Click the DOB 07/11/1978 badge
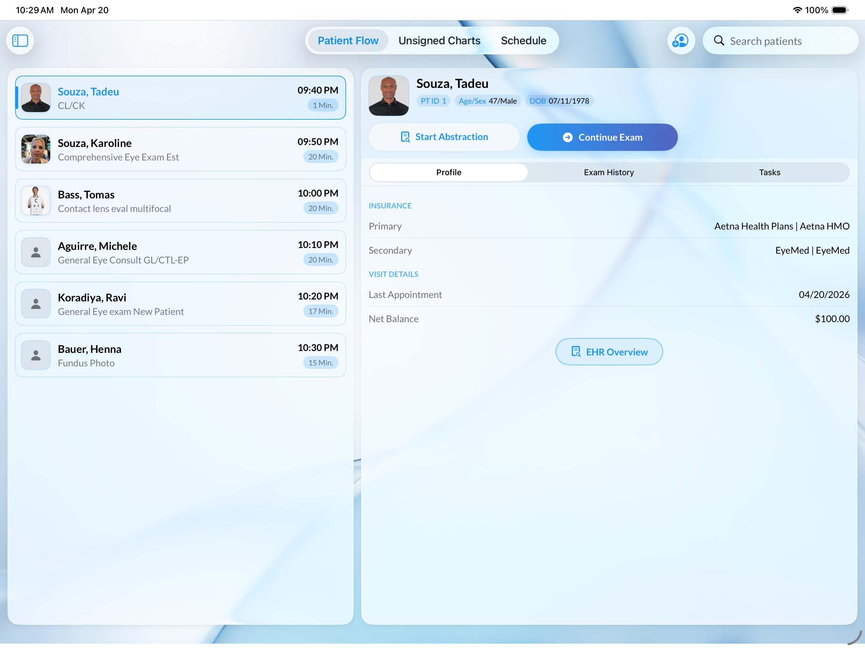 coord(559,101)
